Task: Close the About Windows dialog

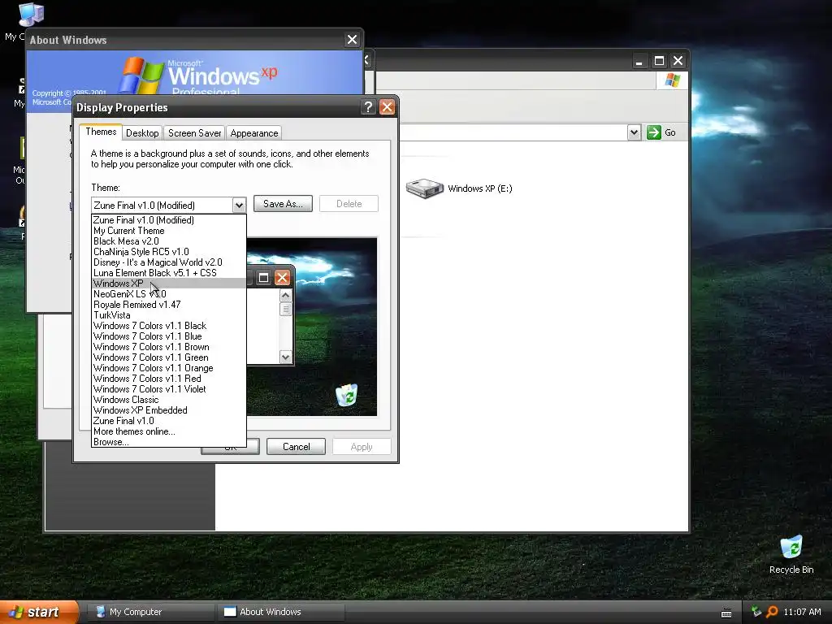Action: point(352,40)
